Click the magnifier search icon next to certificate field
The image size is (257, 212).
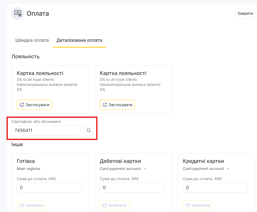(x=89, y=130)
